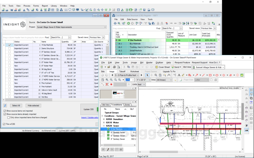Click the Find search field in CBS Register

[x=170, y=28]
